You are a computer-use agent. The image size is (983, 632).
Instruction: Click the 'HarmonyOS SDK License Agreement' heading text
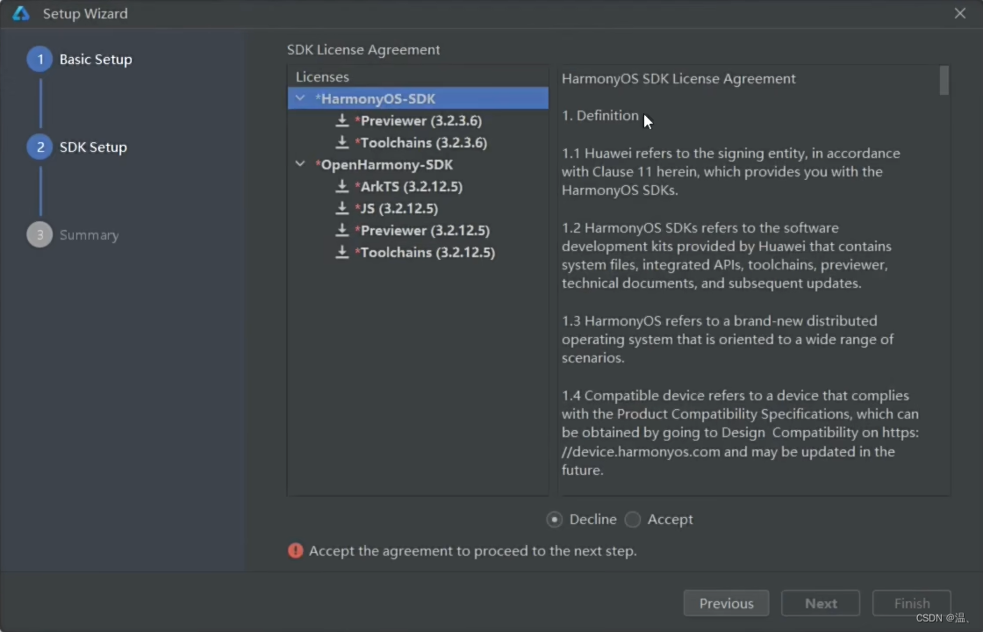click(679, 78)
